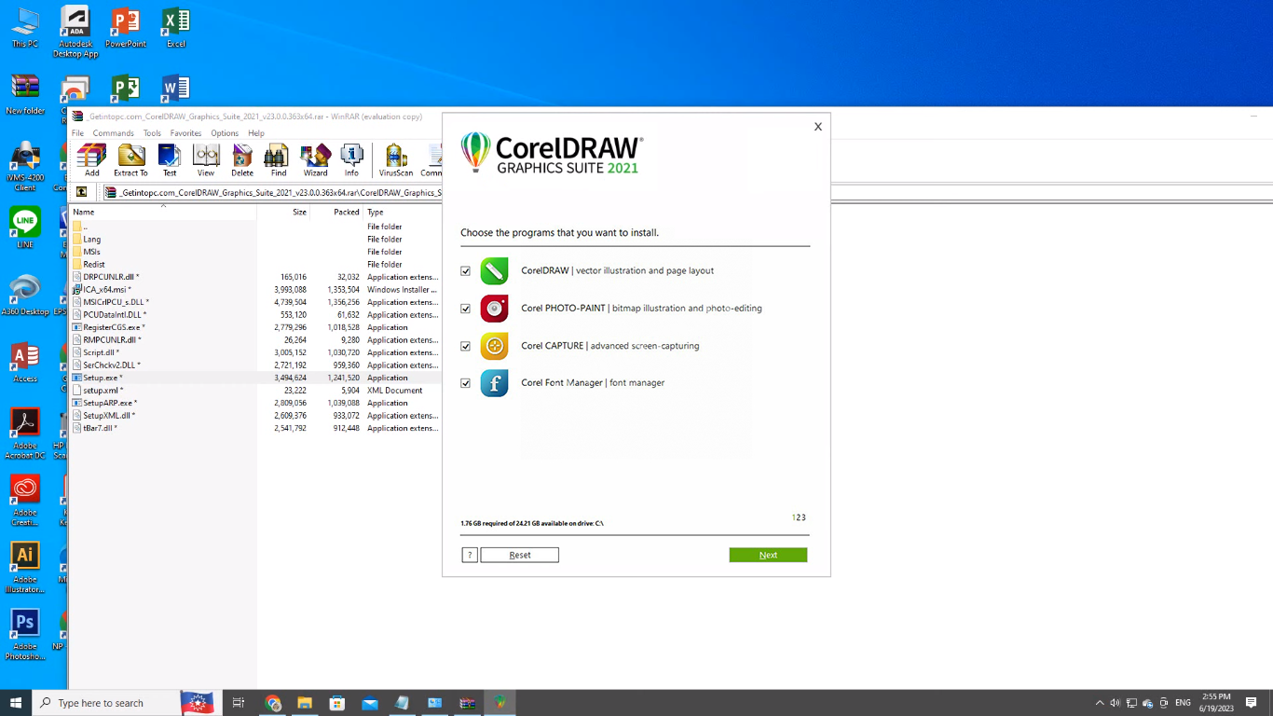
Task: Open the LINE desktop shortcut
Action: tap(25, 227)
